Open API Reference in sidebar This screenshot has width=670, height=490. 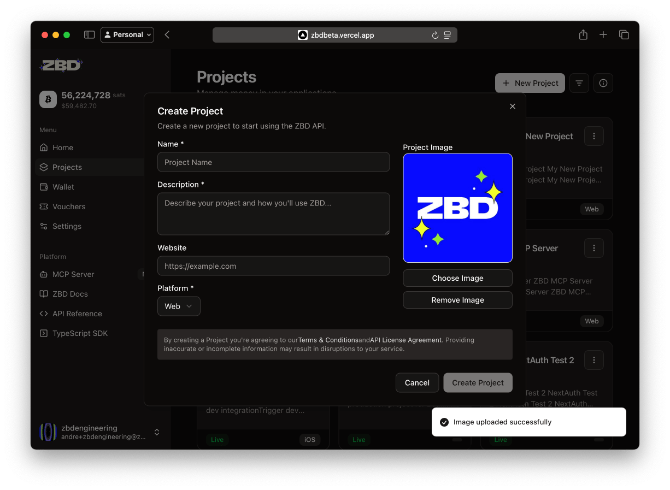(91, 314)
